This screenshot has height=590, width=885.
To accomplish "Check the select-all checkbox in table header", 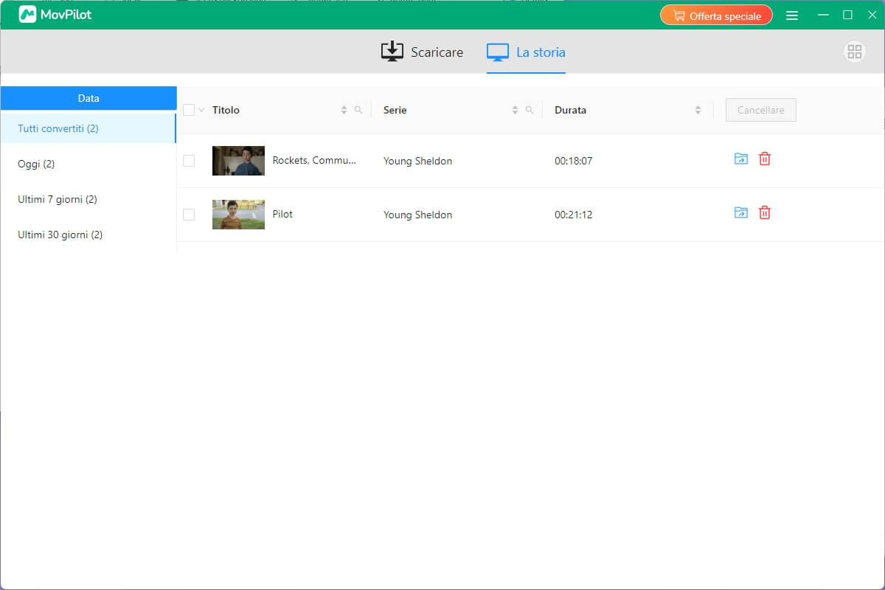I will 188,109.
